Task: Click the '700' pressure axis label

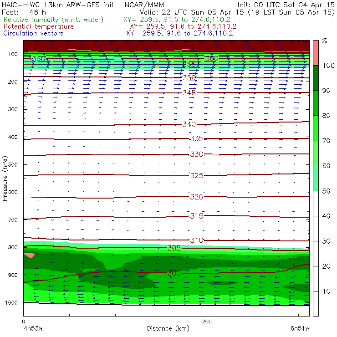Action: click(x=13, y=220)
